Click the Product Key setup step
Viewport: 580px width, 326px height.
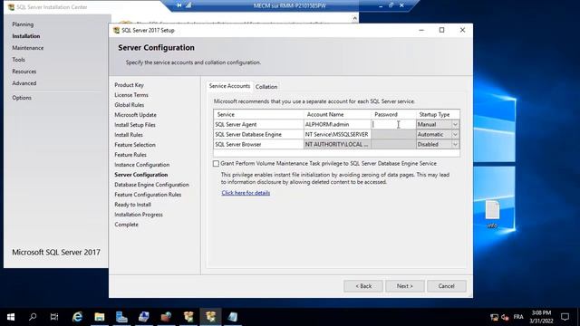pos(129,85)
